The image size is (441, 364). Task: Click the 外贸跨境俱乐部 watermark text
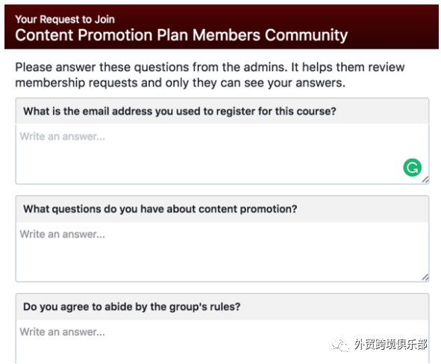[x=391, y=345]
